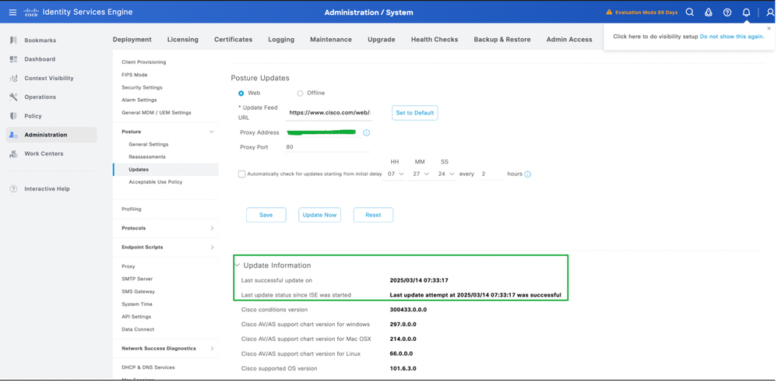The height and width of the screenshot is (383, 778).
Task: Select the Offline radio button
Action: (300, 93)
